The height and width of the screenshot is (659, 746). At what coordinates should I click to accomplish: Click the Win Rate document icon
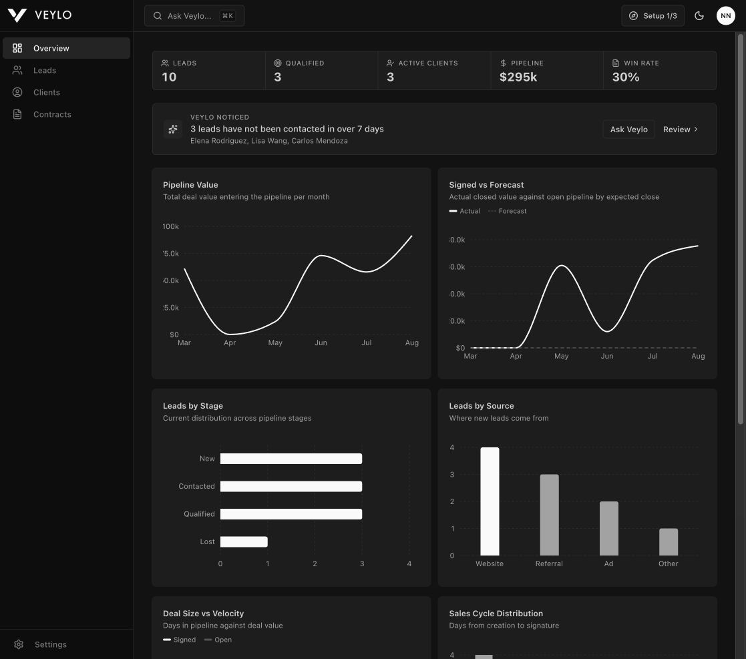click(616, 63)
